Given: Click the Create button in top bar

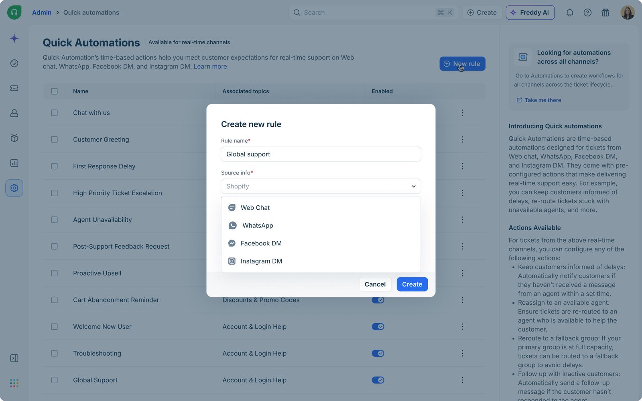Looking at the screenshot, I should (482, 12).
